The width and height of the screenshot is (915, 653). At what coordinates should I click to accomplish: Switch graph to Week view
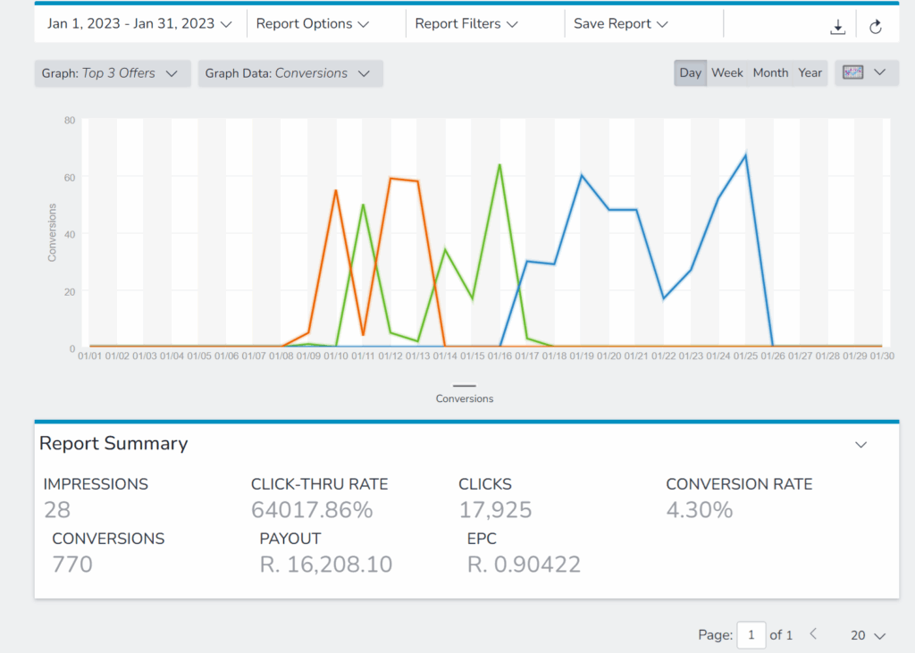pyautogui.click(x=727, y=73)
